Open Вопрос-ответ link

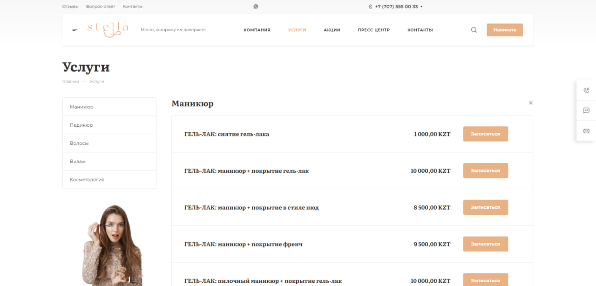101,7
